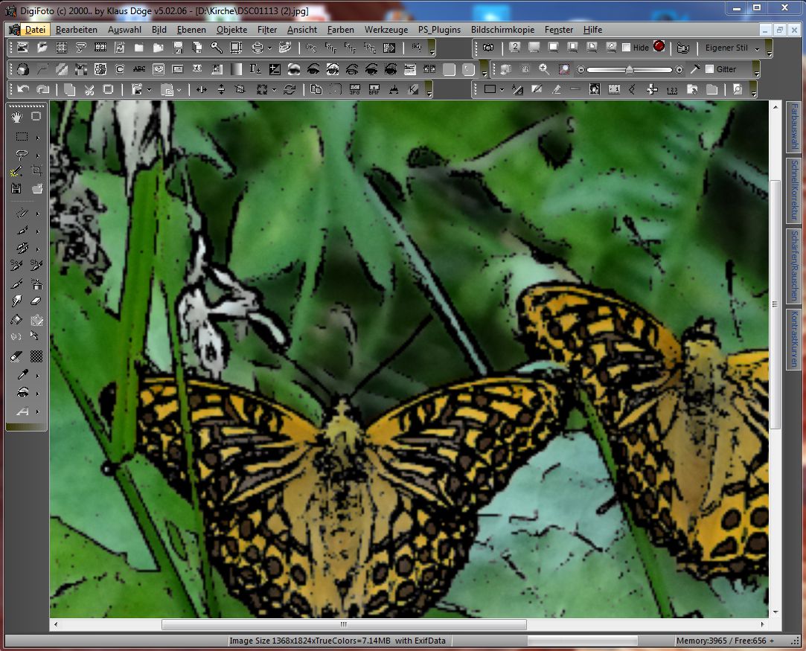Click the screenshot camera icon
Image resolution: width=806 pixels, height=651 pixels.
click(487, 48)
